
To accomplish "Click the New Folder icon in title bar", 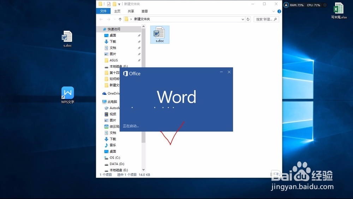I will pos(114,4).
